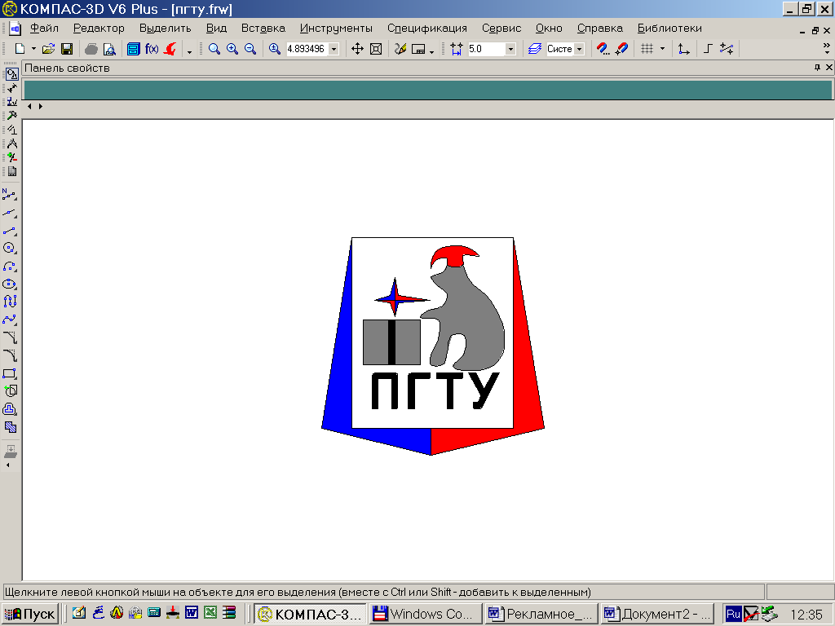Choose the Collect contour tool
The image size is (835, 626).
(x=10, y=390)
